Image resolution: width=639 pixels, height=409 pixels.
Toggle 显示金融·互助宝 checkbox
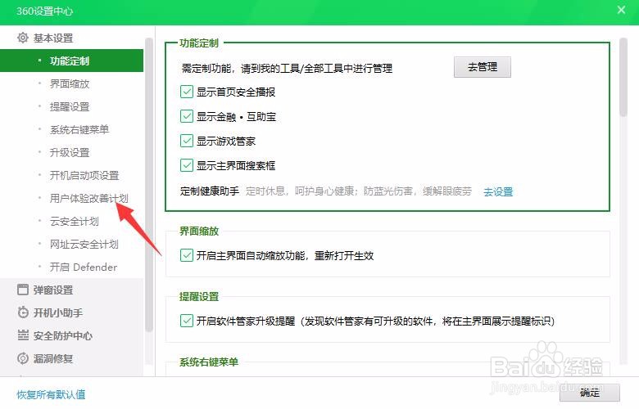[187, 117]
